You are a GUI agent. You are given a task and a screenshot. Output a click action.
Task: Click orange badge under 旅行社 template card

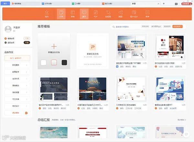point(156,66)
